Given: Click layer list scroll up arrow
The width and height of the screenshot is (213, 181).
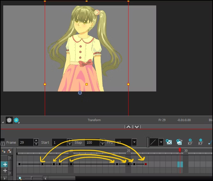Looking at the screenshot, I should pos(10,158).
